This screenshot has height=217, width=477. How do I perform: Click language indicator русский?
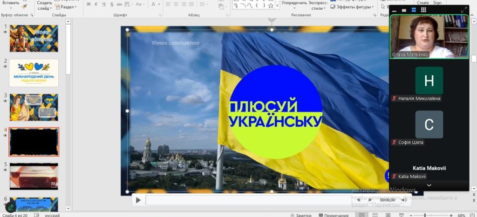pyautogui.click(x=52, y=215)
